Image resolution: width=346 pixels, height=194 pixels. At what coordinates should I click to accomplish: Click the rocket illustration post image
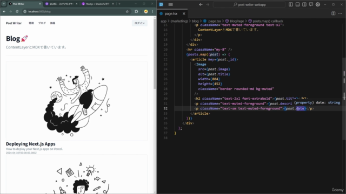point(77,101)
